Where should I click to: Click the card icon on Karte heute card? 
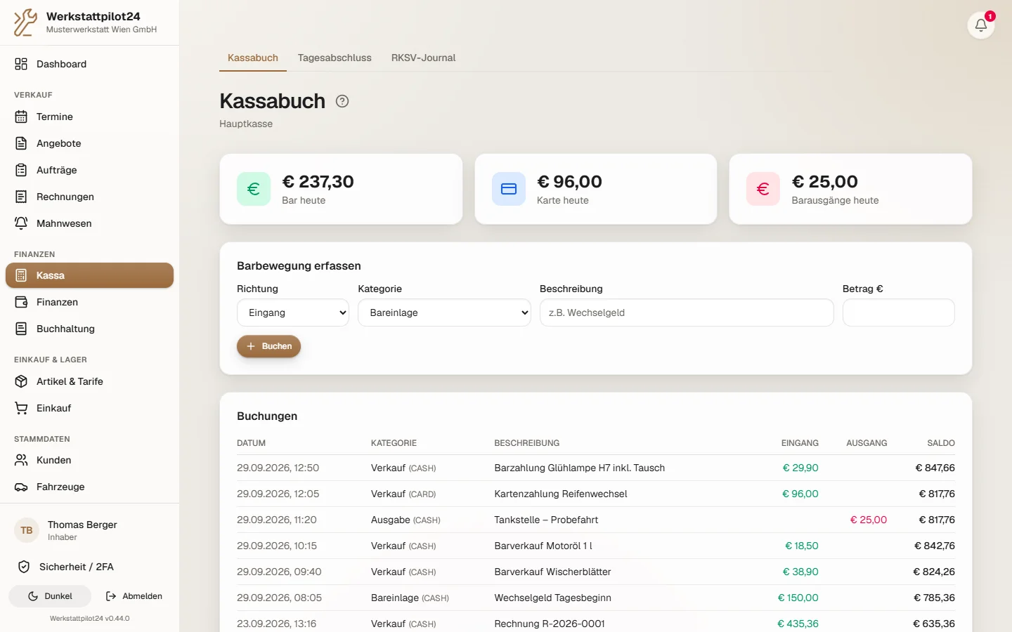click(x=509, y=189)
